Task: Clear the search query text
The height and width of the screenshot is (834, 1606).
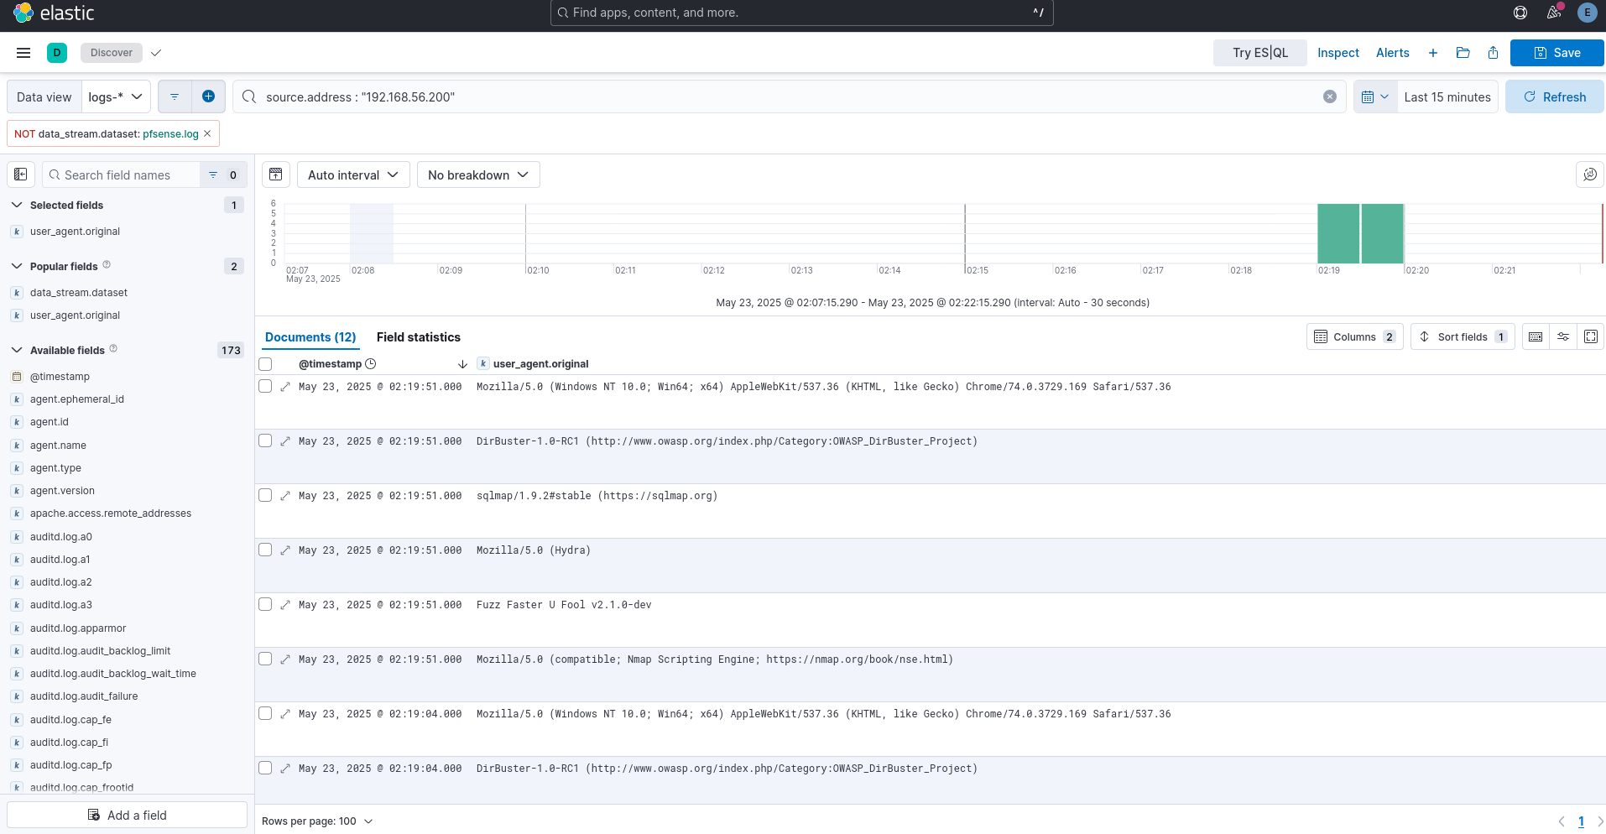Action: click(1329, 96)
